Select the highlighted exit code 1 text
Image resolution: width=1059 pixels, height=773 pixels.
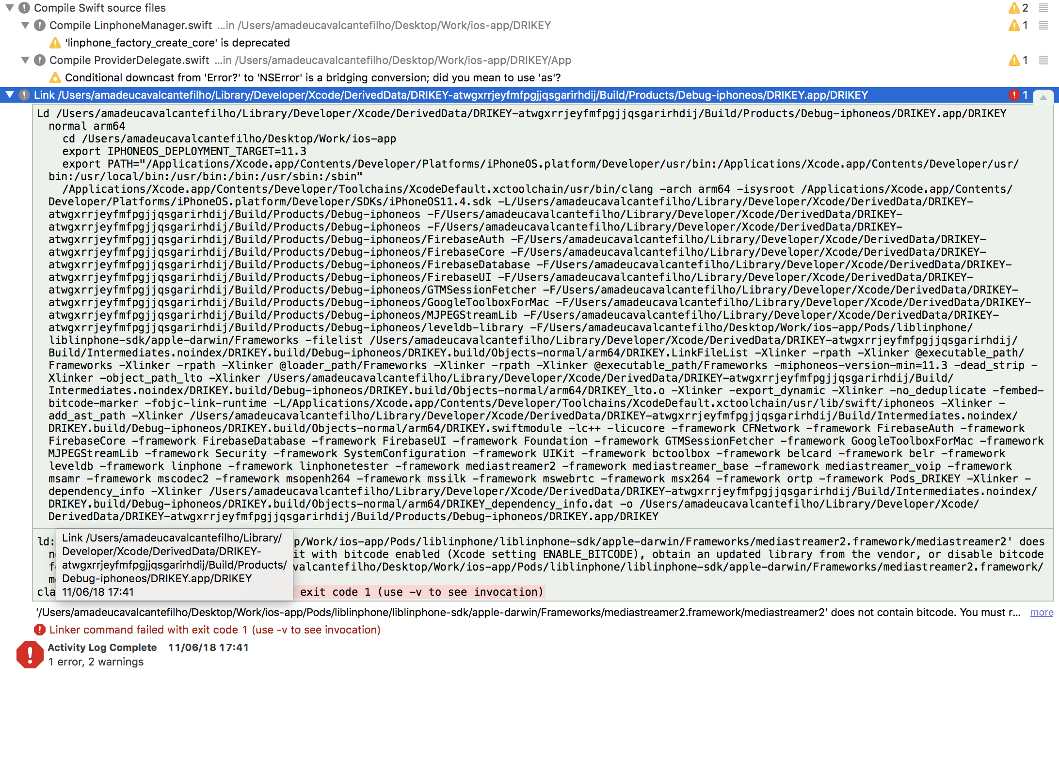[420, 591]
